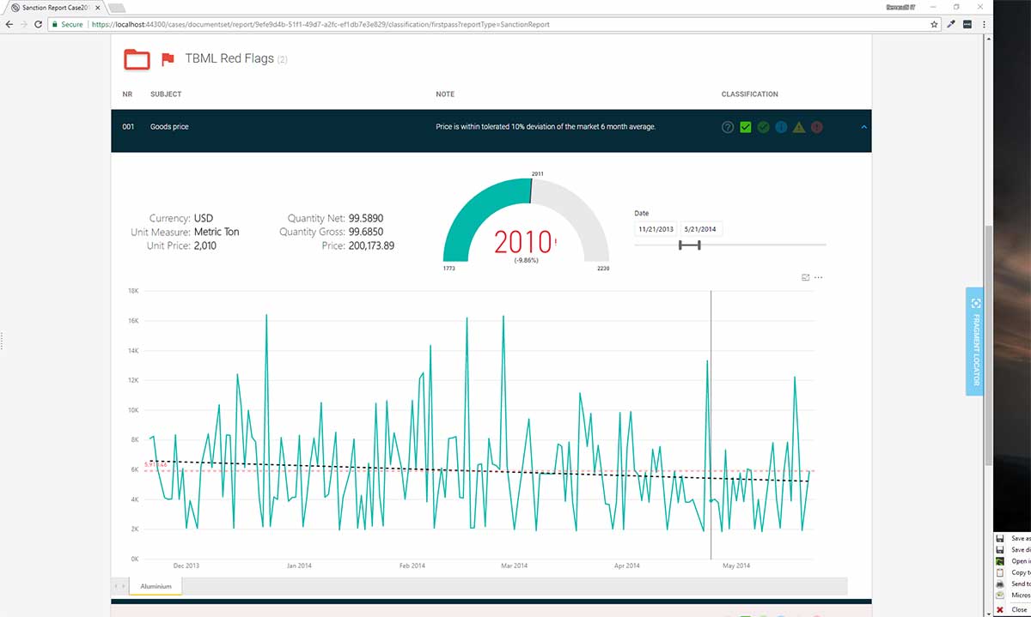Click the end date field 5/21/2014
The height and width of the screenshot is (617, 1031).
click(x=700, y=229)
